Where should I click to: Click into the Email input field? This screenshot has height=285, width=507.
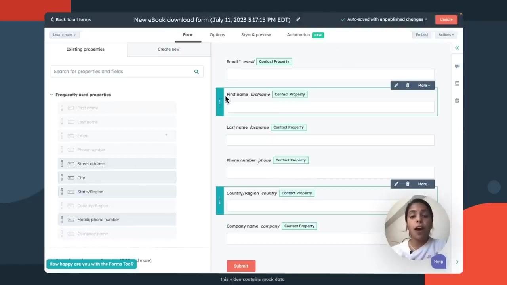(x=330, y=74)
